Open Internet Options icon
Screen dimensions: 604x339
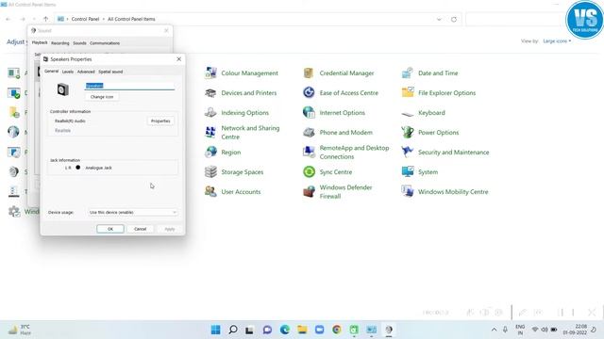coord(309,113)
